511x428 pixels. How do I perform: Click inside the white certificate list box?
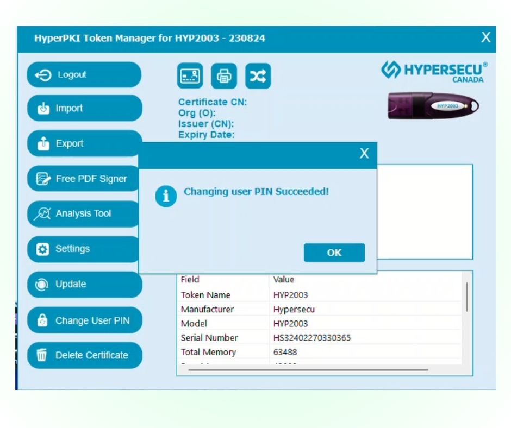(425, 212)
